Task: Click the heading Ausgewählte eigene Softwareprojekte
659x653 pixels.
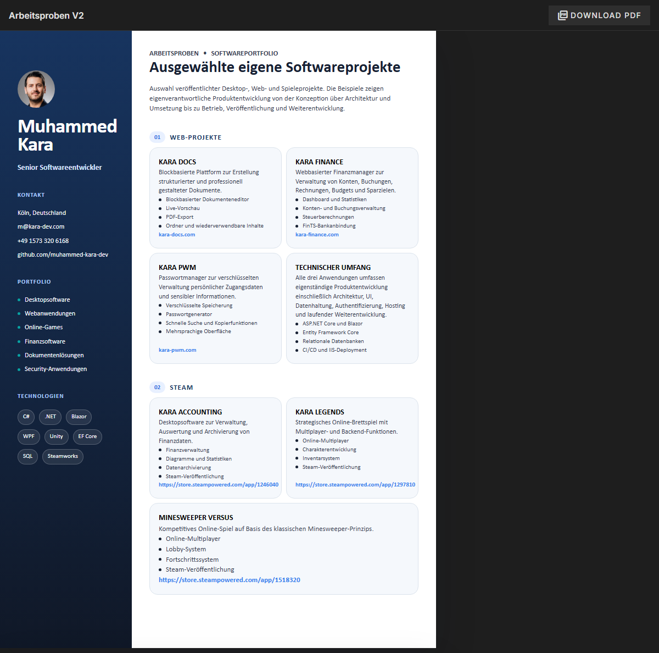Action: point(275,67)
